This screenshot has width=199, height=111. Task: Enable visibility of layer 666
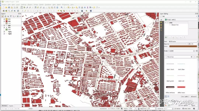4,30
